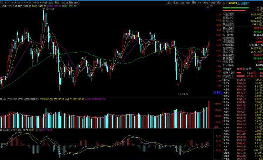Select the 分时 intraday tab
The height and width of the screenshot is (160, 263).
[6, 2]
